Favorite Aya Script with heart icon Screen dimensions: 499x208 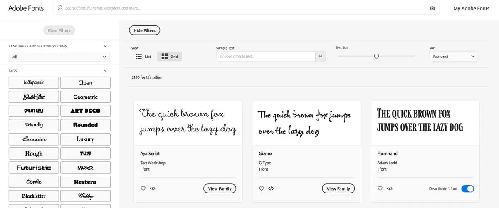143,188
